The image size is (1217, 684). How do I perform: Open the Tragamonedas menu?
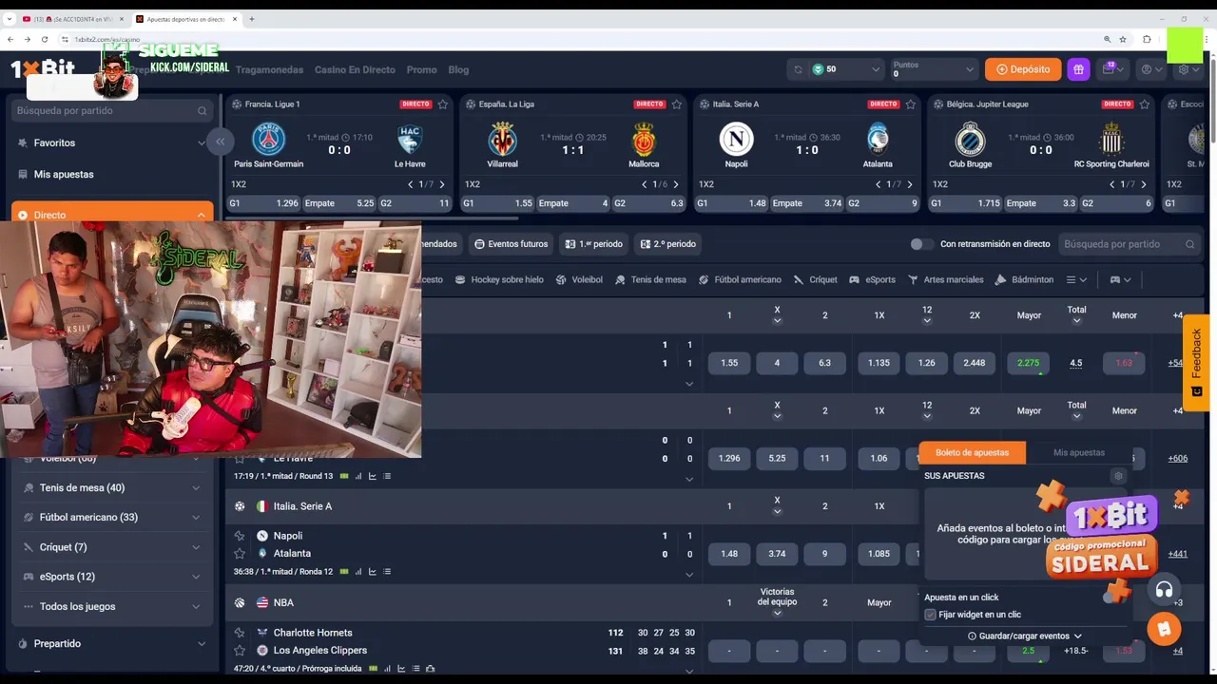point(269,69)
